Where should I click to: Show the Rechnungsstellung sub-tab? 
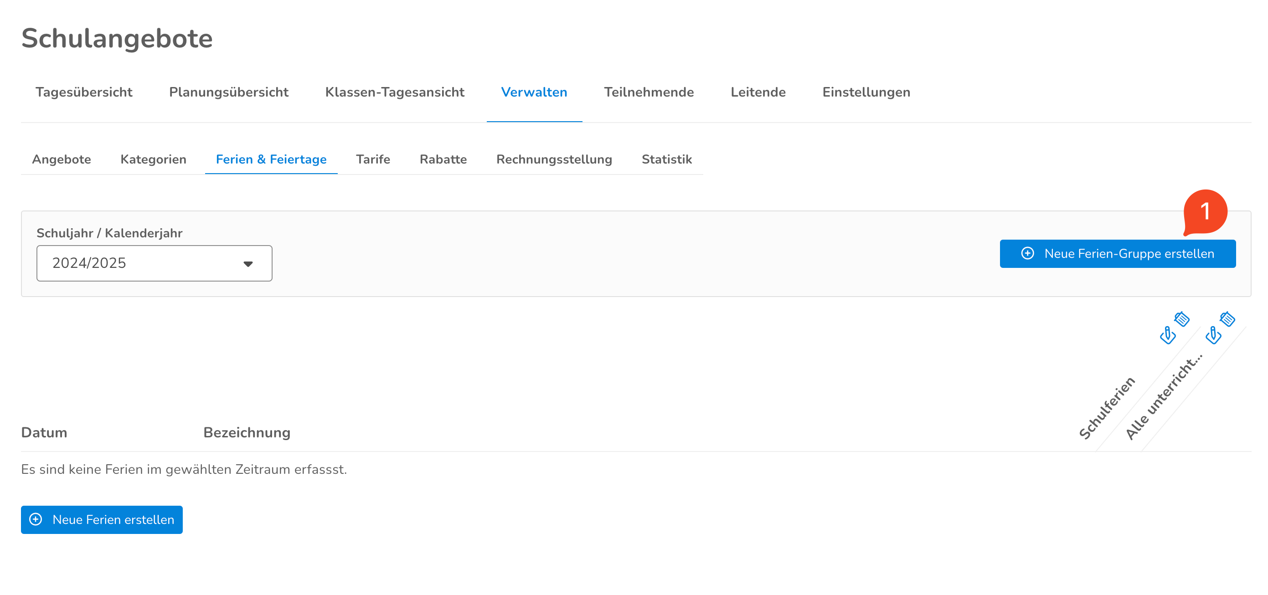point(554,159)
